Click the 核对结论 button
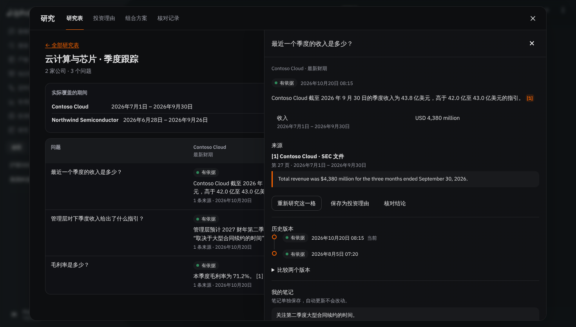 pos(395,203)
